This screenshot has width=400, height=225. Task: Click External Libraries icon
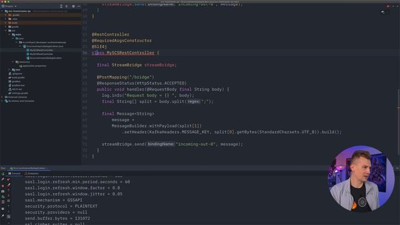(6, 97)
